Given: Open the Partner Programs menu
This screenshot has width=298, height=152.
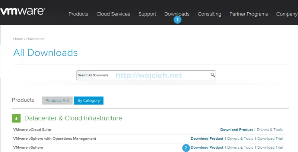Looking at the screenshot, I should point(248,14).
